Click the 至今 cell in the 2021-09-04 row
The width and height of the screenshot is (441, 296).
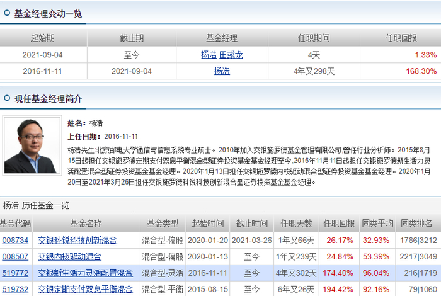(x=132, y=55)
